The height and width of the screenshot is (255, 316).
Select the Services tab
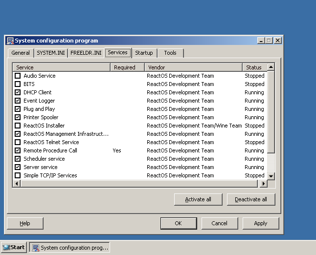[118, 53]
